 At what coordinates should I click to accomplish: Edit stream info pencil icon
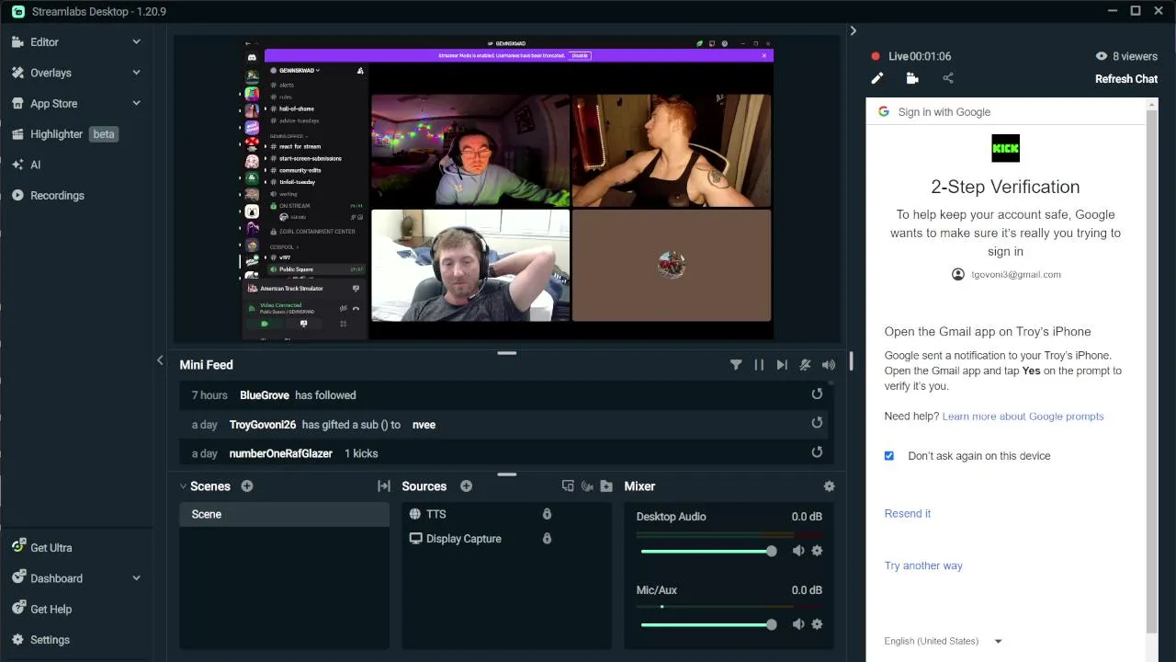pyautogui.click(x=877, y=79)
